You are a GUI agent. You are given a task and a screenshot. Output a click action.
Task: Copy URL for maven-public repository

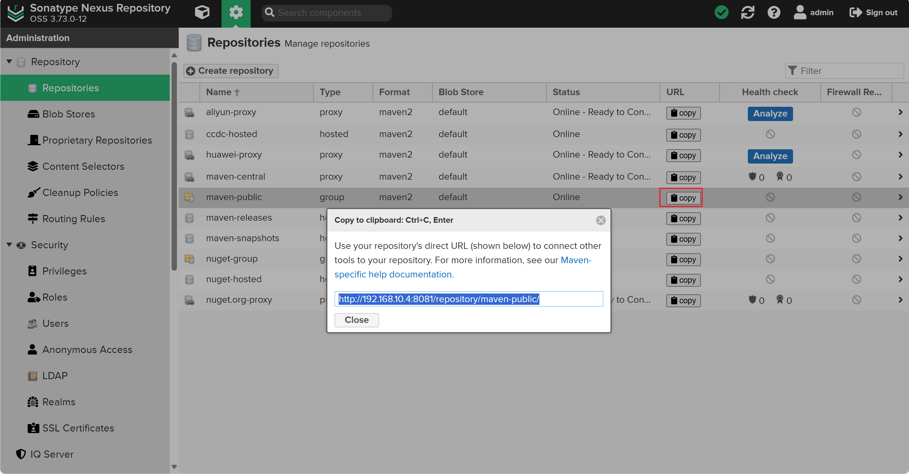pos(683,198)
